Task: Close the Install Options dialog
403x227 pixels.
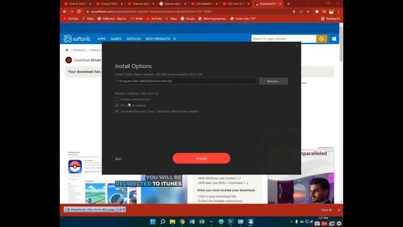Action: point(297,45)
